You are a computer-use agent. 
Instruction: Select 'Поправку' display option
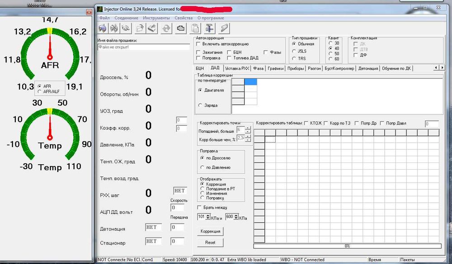point(202,198)
